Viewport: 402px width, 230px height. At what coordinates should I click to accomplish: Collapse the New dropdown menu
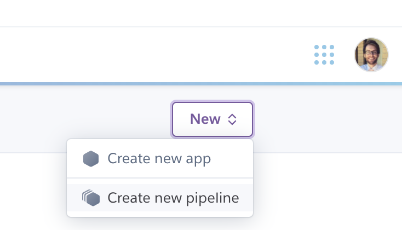coord(213,119)
